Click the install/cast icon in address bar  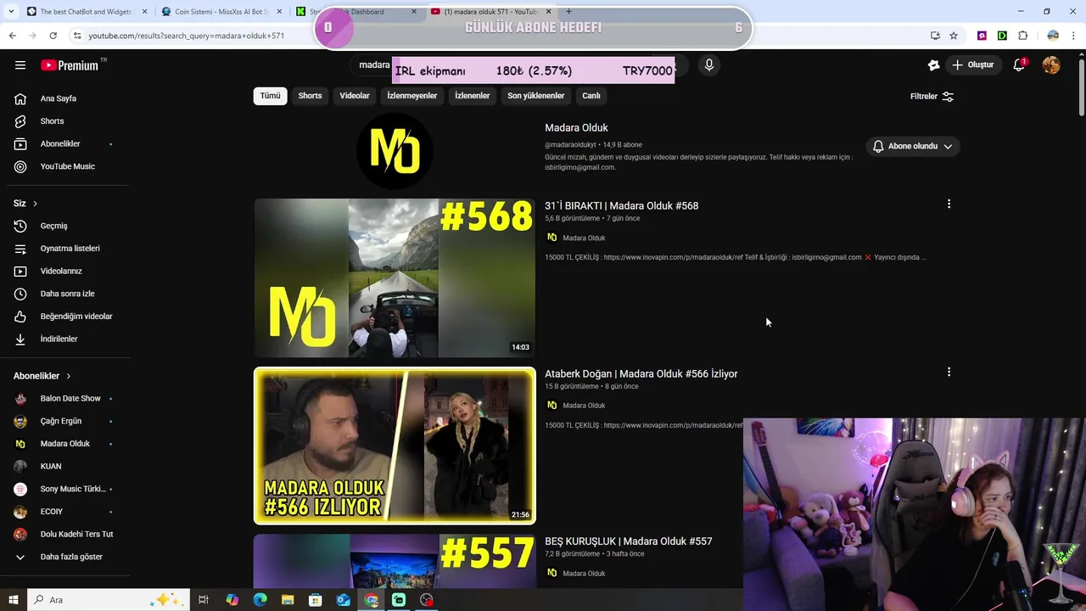click(x=935, y=36)
